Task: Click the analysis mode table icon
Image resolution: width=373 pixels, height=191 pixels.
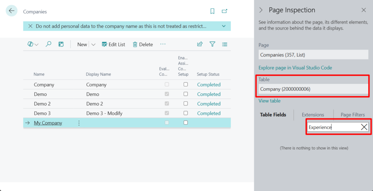Action: 61,44
